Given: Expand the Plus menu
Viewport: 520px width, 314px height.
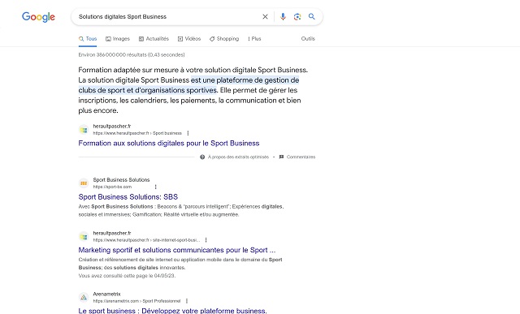Looking at the screenshot, I should [254, 39].
